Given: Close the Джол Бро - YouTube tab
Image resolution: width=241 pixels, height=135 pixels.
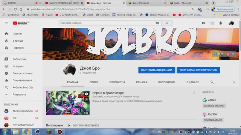Looking at the screenshot, I should coord(124,3).
